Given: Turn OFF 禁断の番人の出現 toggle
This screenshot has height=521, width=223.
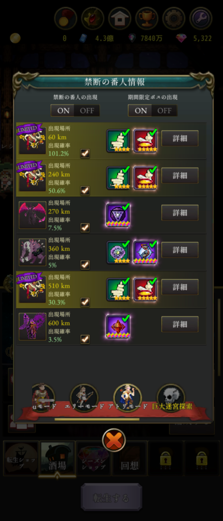Looking at the screenshot, I should coord(87,110).
